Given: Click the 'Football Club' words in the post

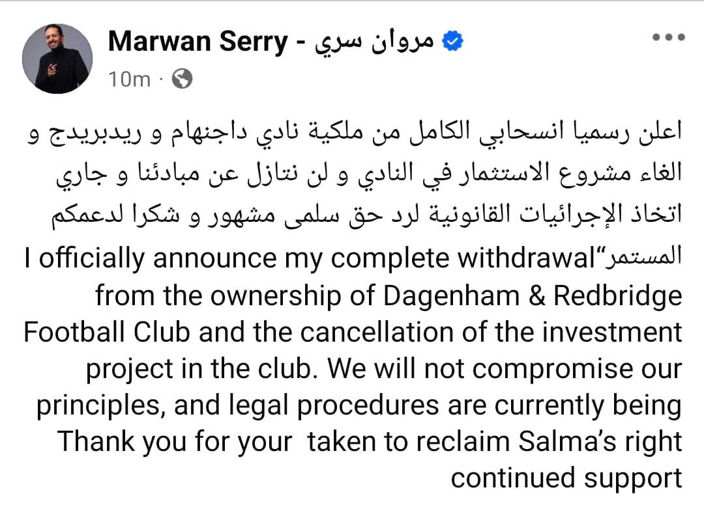Looking at the screenshot, I should 107,333.
